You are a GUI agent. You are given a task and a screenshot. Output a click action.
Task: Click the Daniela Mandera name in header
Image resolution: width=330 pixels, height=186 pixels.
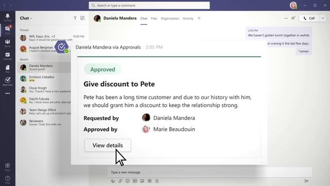[x=120, y=19]
